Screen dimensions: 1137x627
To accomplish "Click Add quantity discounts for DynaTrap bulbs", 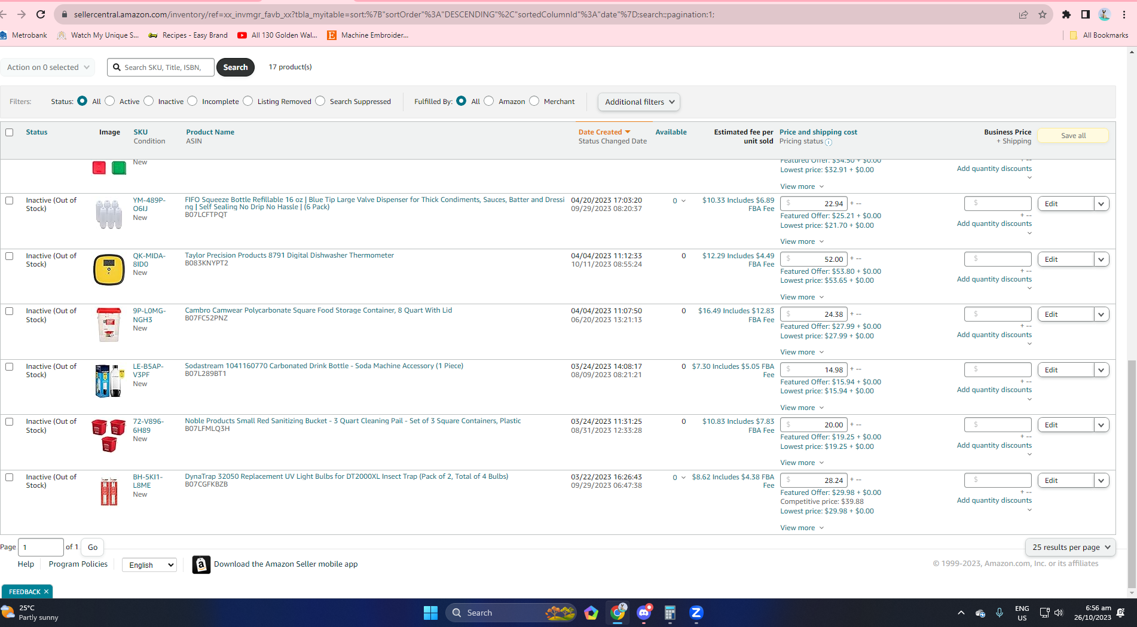I will 994,500.
